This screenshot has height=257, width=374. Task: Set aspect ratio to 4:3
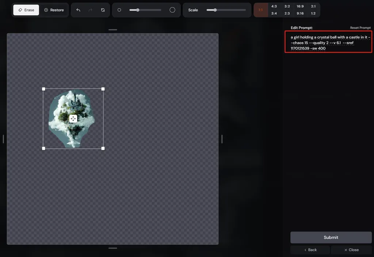pos(274,7)
